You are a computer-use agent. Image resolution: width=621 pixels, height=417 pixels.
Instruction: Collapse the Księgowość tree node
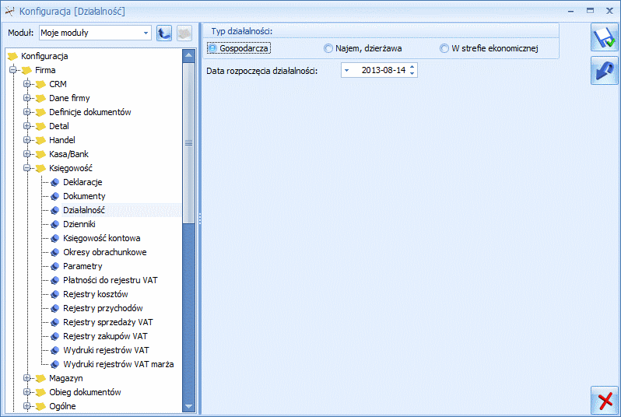tap(27, 168)
